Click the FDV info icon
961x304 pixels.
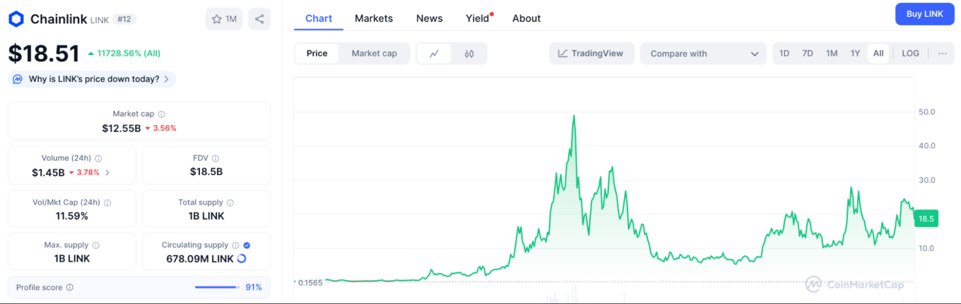pos(216,158)
